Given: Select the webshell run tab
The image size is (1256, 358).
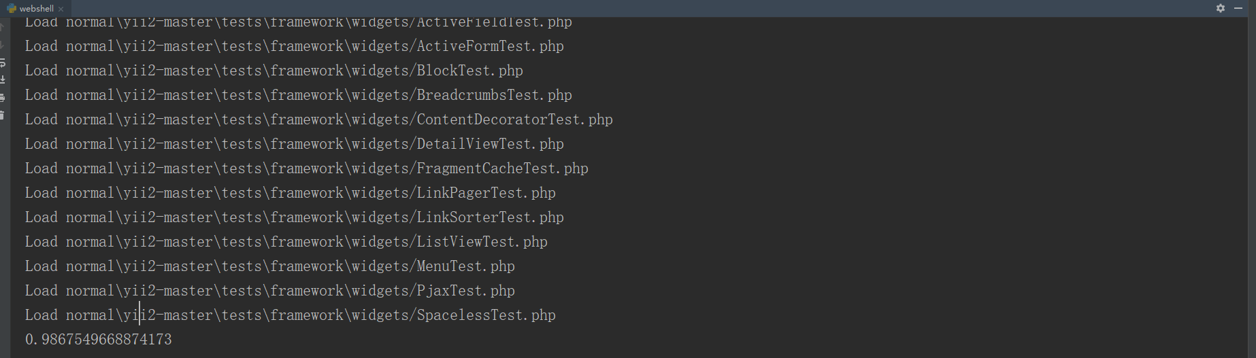Looking at the screenshot, I should click(x=35, y=8).
